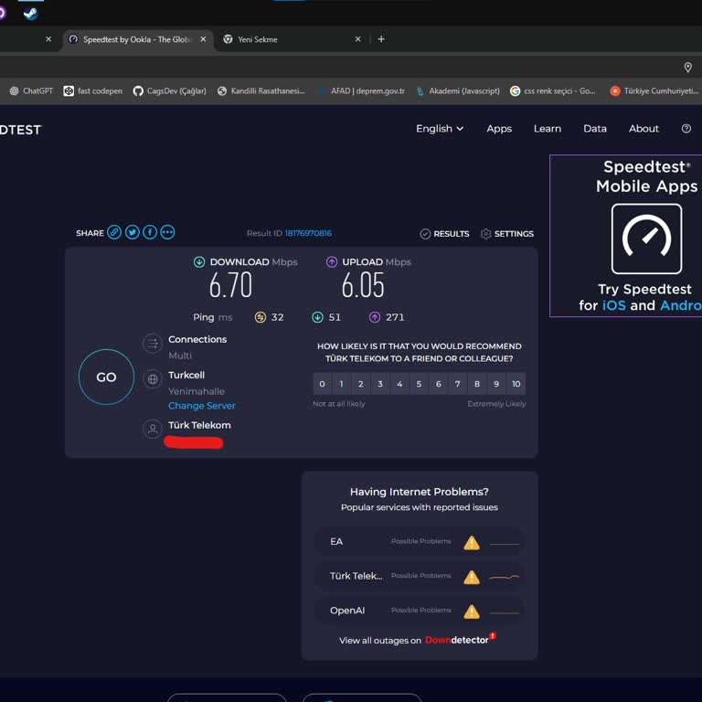Rate recommendation score 4

[x=399, y=384]
